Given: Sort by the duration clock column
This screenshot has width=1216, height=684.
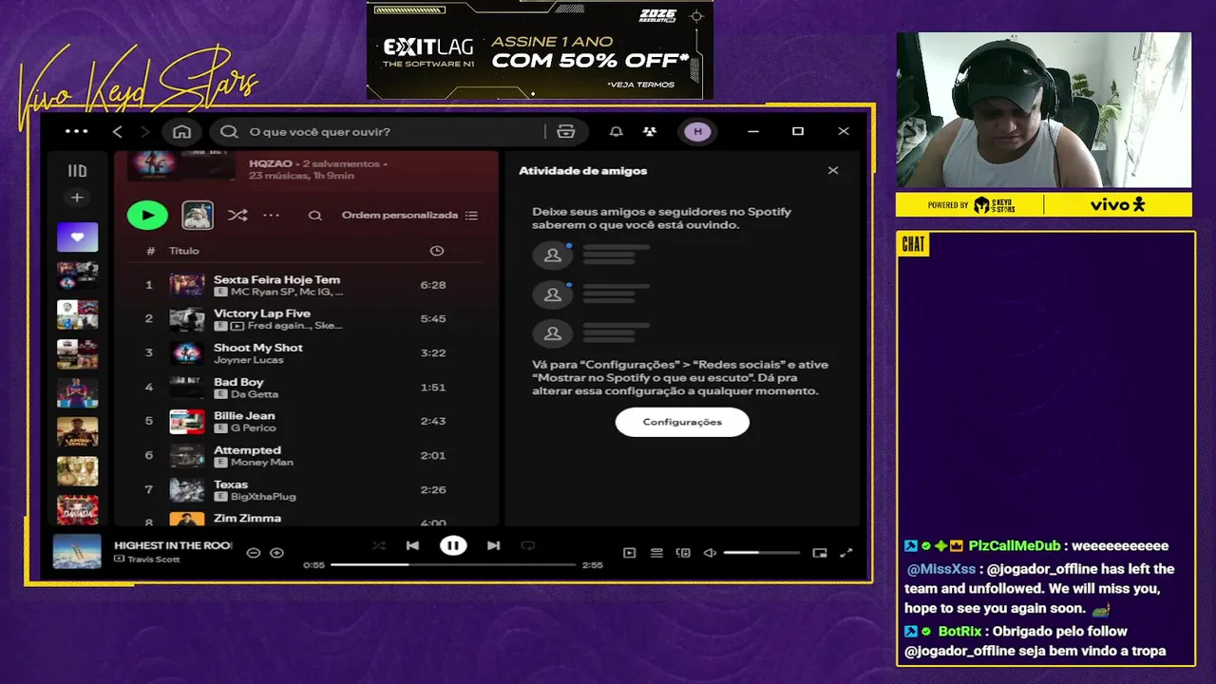Looking at the screenshot, I should point(436,251).
